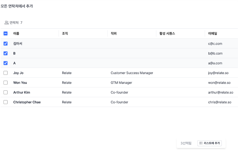Check the Joy Jo contact checkbox
Viewport: 238px width, 151px height.
click(x=5, y=73)
